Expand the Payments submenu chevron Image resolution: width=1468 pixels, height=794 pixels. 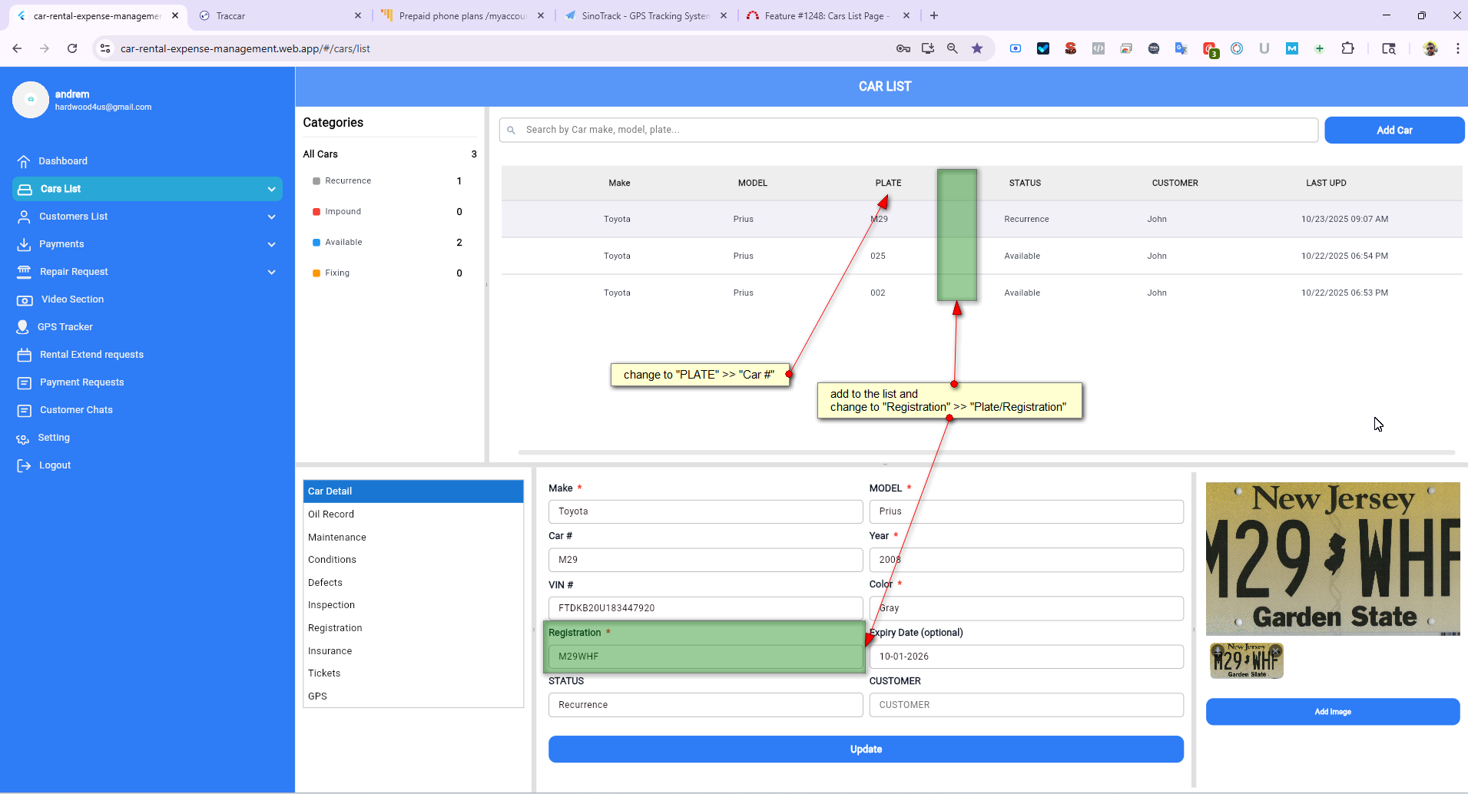271,244
